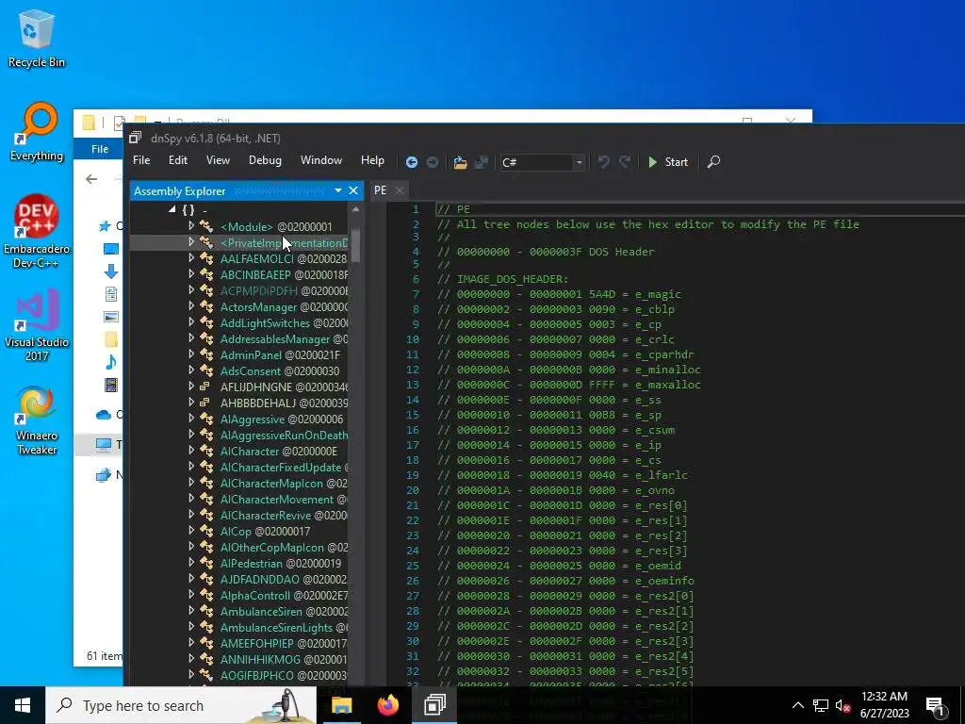965x724 pixels.
Task: Collapse the {} - namespace node
Action: (x=172, y=209)
